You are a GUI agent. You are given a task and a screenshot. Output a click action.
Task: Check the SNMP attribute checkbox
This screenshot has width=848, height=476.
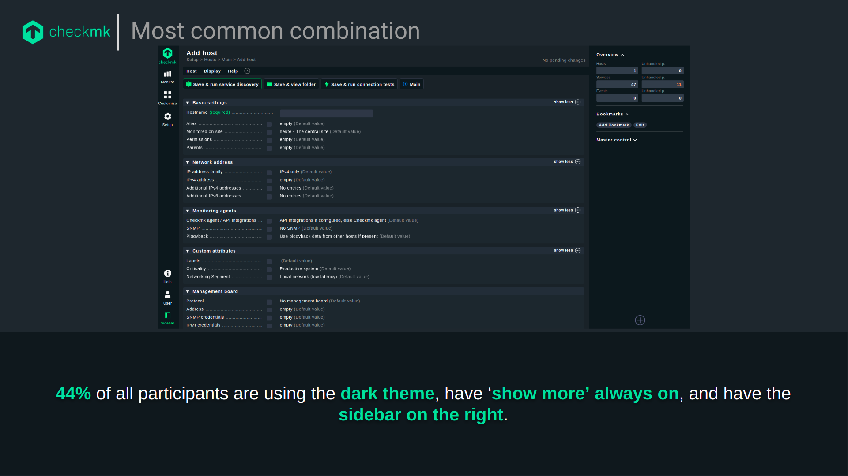[x=269, y=229]
